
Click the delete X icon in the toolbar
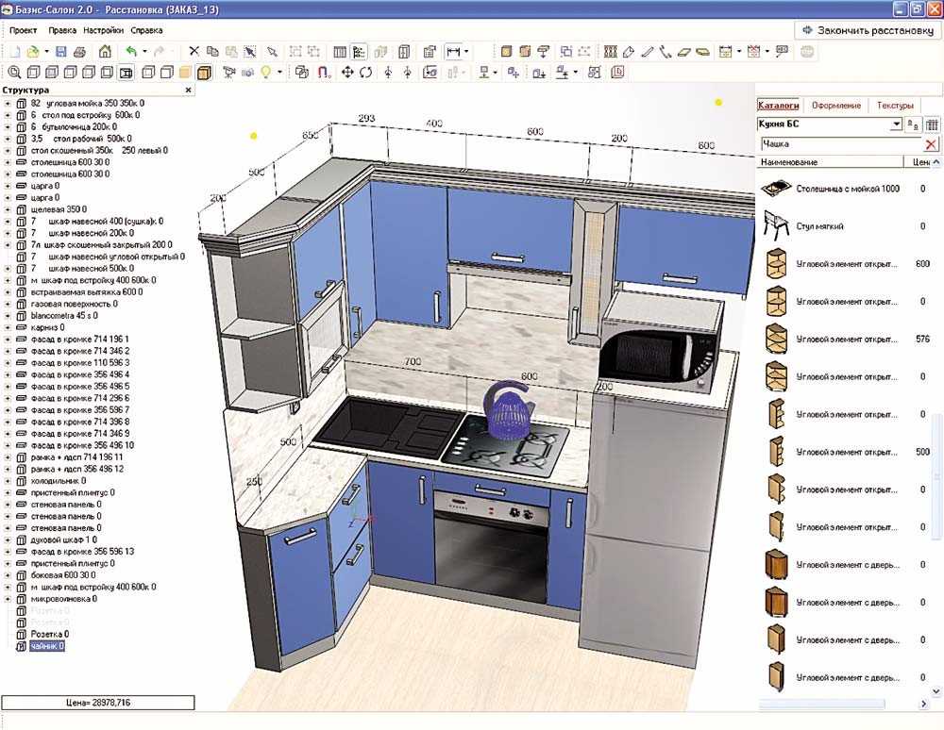click(x=194, y=52)
